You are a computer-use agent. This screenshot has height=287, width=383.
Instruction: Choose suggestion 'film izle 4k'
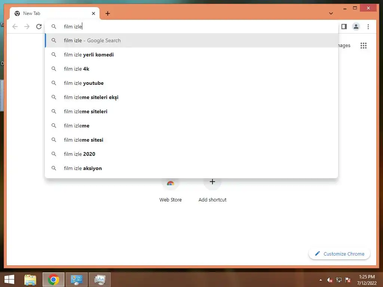[192, 69]
